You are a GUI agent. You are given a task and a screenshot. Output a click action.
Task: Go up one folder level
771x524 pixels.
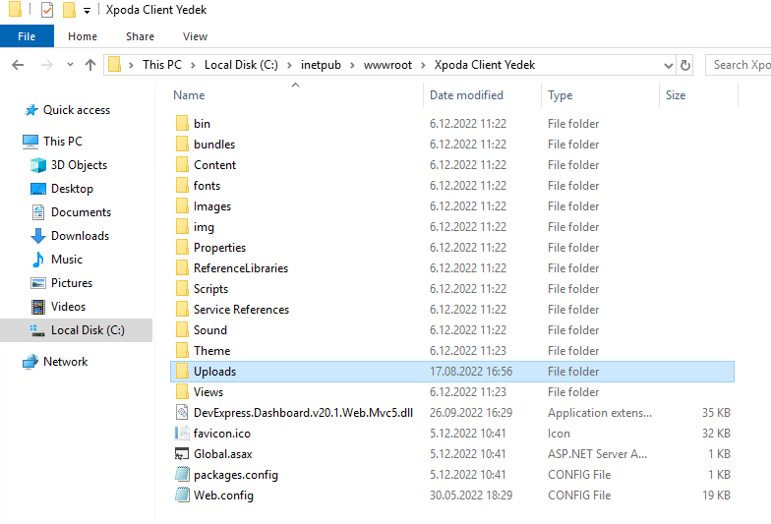[90, 65]
